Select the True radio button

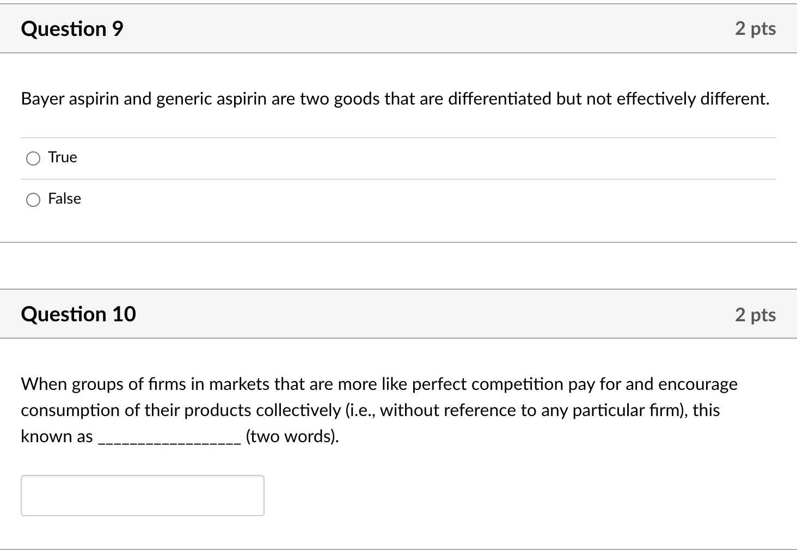coord(33,158)
